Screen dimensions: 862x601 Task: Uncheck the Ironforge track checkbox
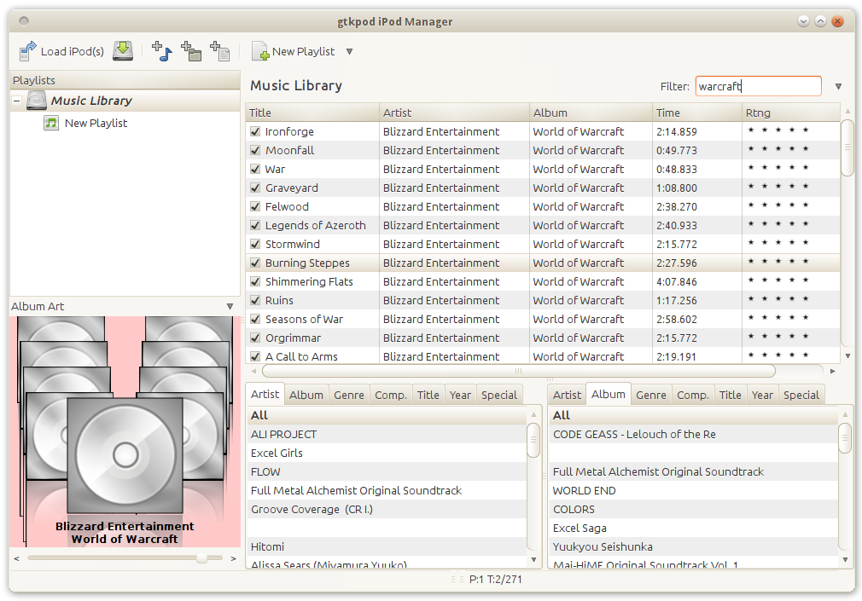coord(255,132)
